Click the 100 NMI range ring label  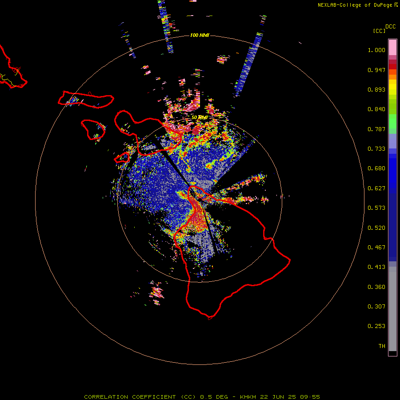tap(200, 35)
